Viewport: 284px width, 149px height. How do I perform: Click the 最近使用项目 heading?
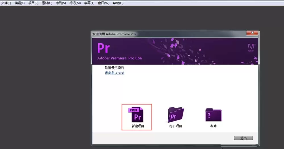(114, 68)
